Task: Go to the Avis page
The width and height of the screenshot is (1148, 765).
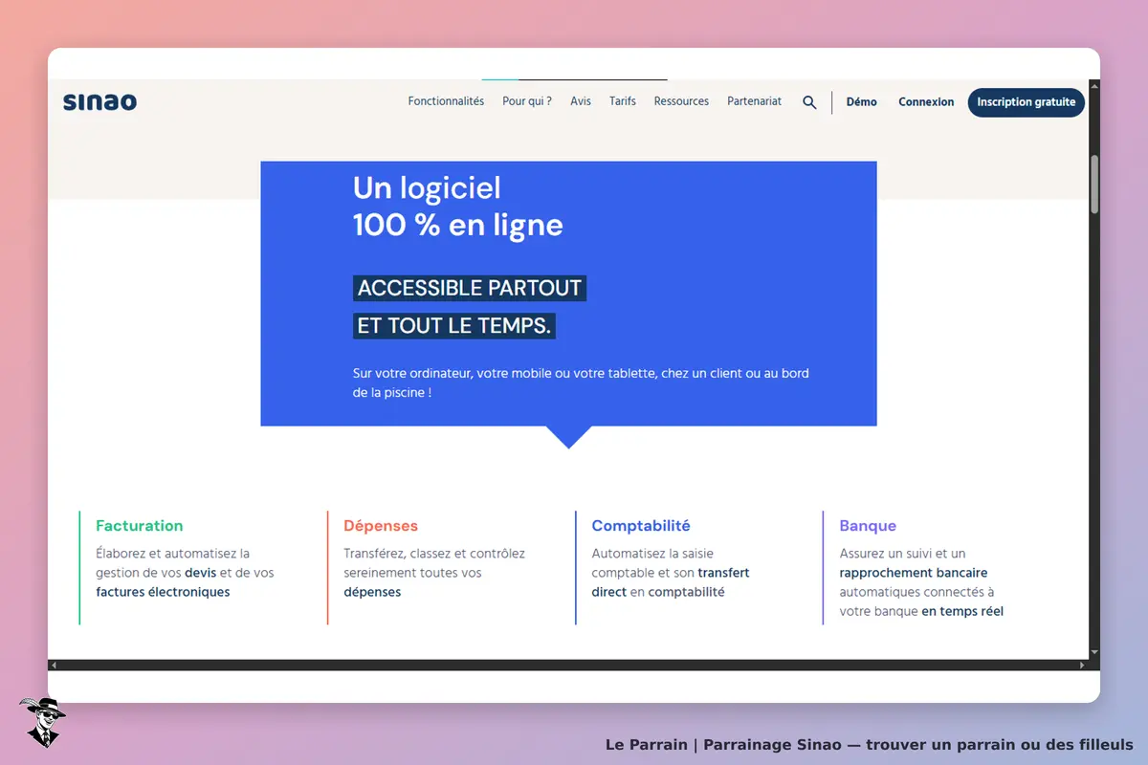Action: (x=581, y=101)
